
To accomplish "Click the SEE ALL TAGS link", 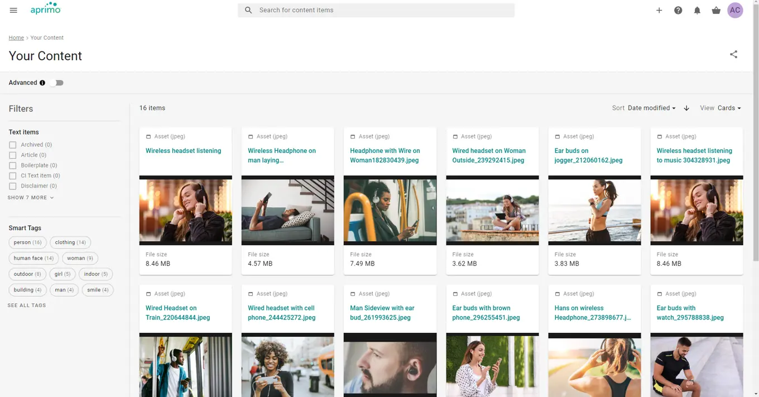I will pyautogui.click(x=26, y=305).
